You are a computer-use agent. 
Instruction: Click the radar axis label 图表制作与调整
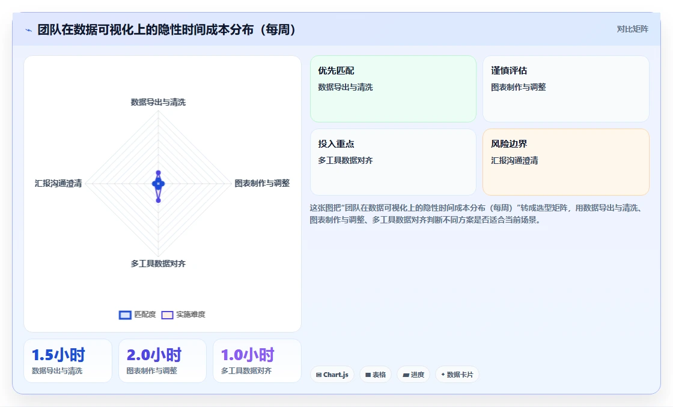(262, 183)
